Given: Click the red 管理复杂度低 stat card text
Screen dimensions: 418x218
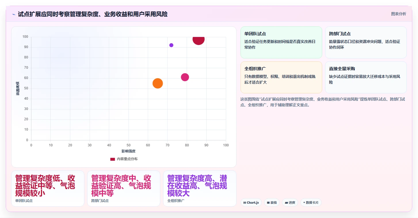Looking at the screenshot, I should pos(45,186).
